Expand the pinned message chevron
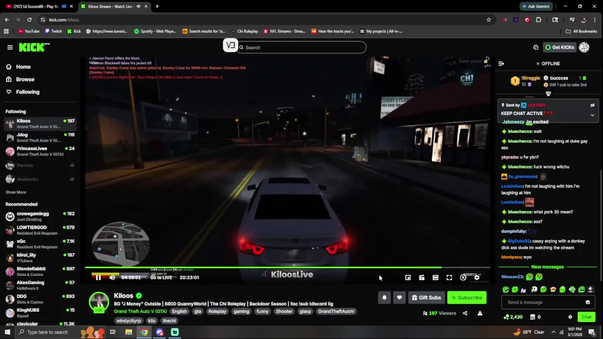603x339 pixels. (592, 115)
